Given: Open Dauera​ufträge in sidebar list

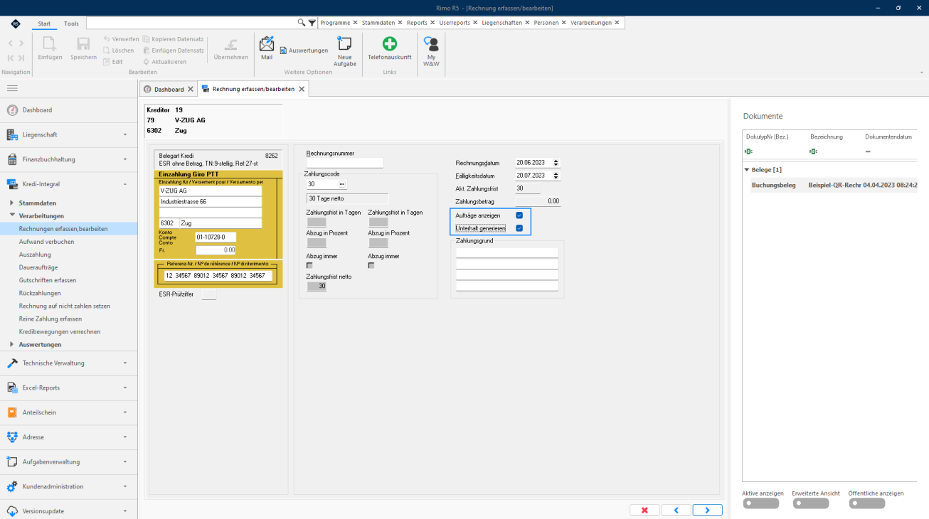Looking at the screenshot, I should point(38,267).
